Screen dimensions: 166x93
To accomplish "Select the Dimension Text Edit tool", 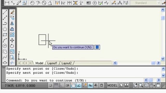I will [120, 3].
